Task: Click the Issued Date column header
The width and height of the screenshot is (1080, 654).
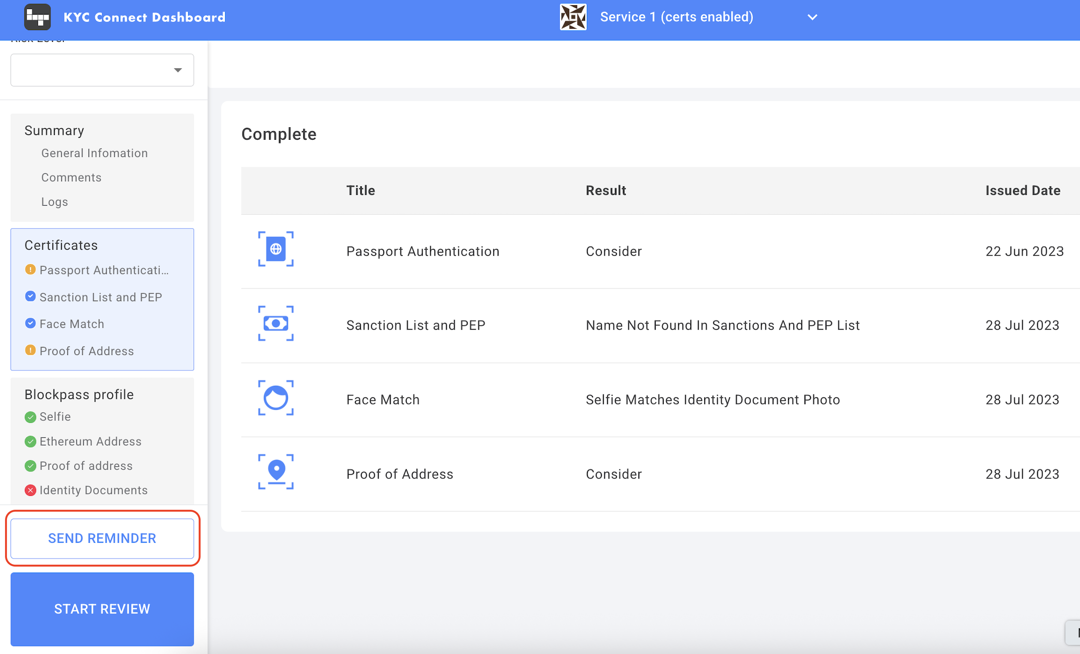Action: click(1022, 191)
